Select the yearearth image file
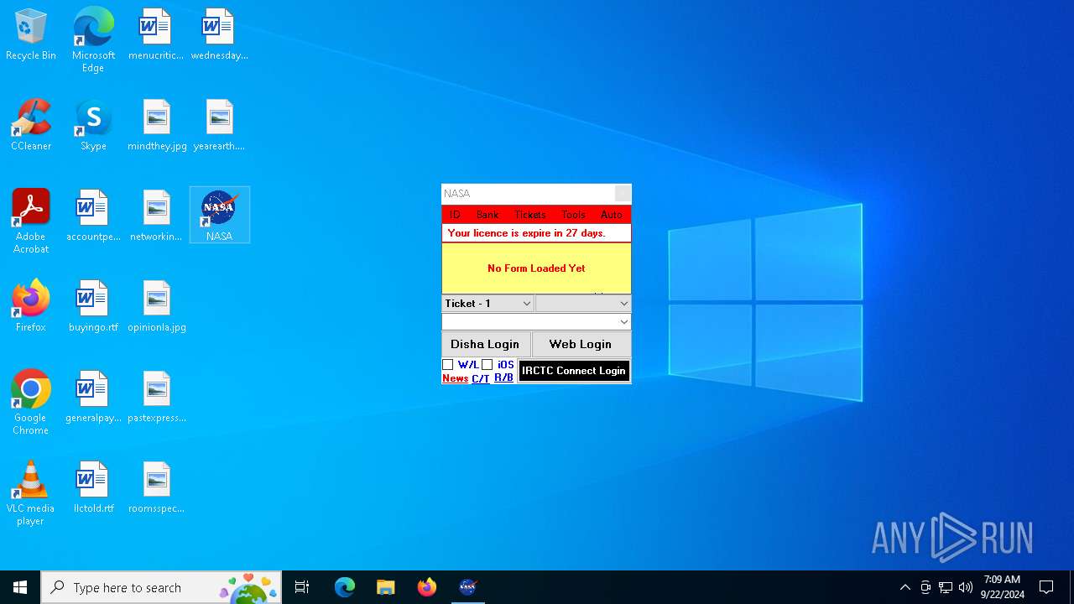 [219, 125]
